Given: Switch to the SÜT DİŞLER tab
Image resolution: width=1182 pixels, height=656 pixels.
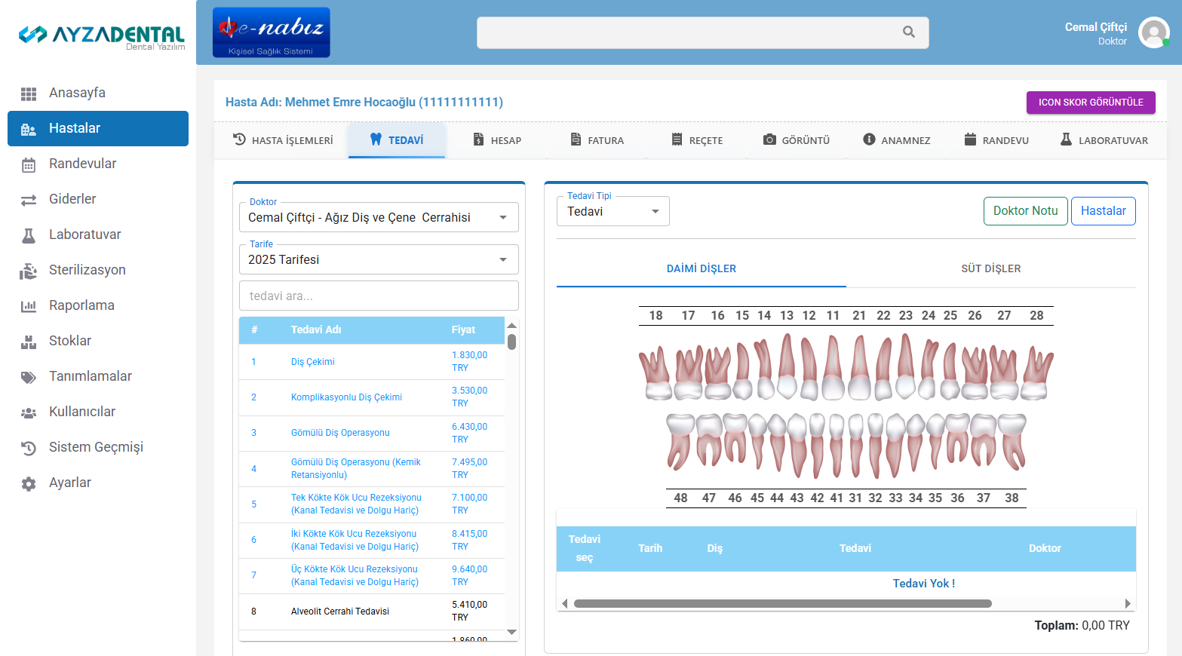Looking at the screenshot, I should 990,268.
